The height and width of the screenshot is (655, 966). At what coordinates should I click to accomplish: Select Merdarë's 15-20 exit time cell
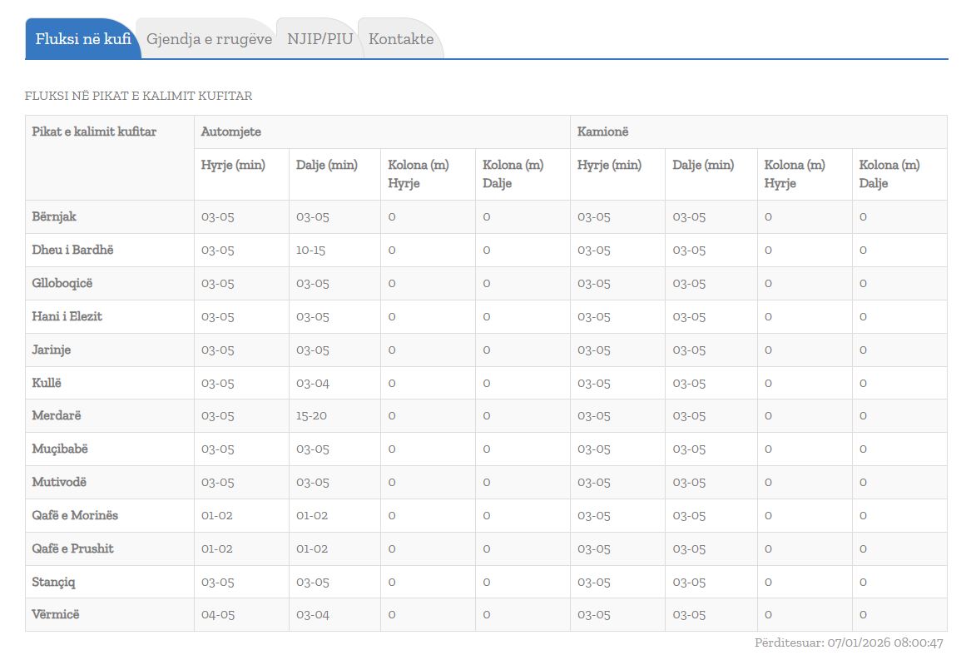point(312,416)
